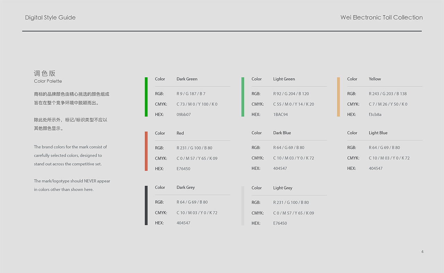Screen dimensions: 444x273
Task: Click the Dark Green color swatch bar
Action: tap(146, 97)
